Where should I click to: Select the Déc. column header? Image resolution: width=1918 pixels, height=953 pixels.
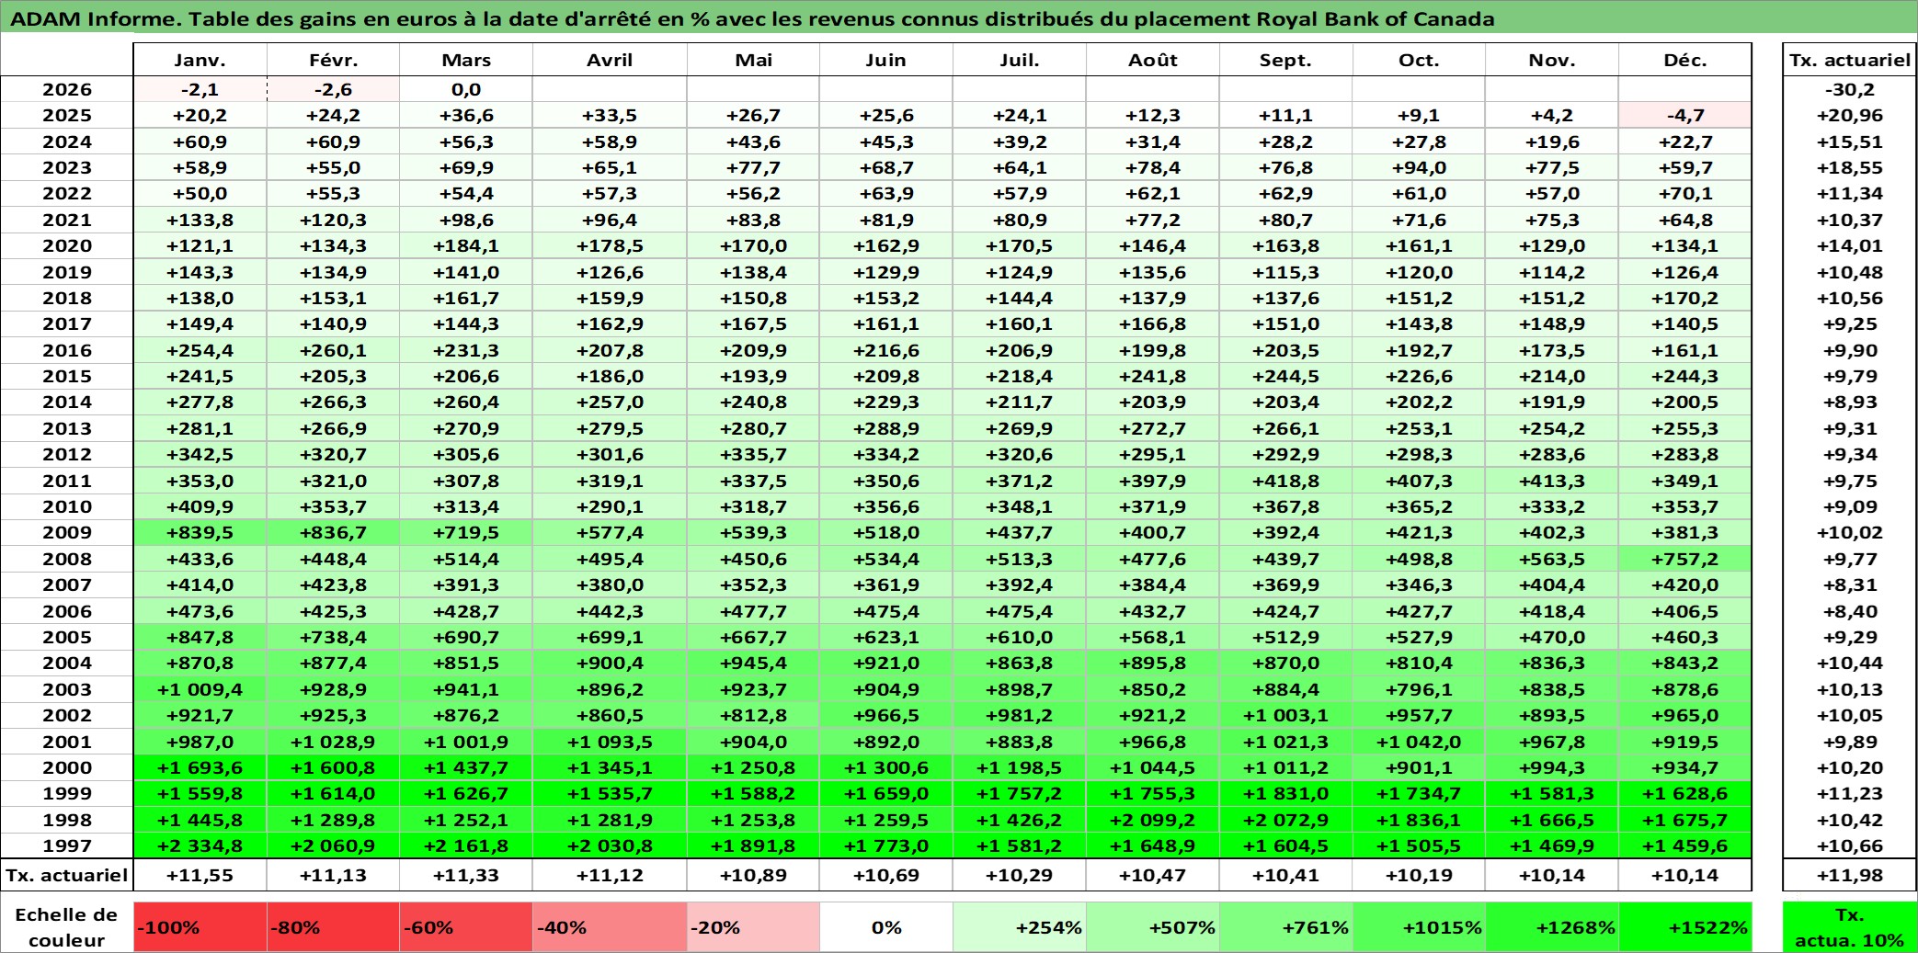1685,60
